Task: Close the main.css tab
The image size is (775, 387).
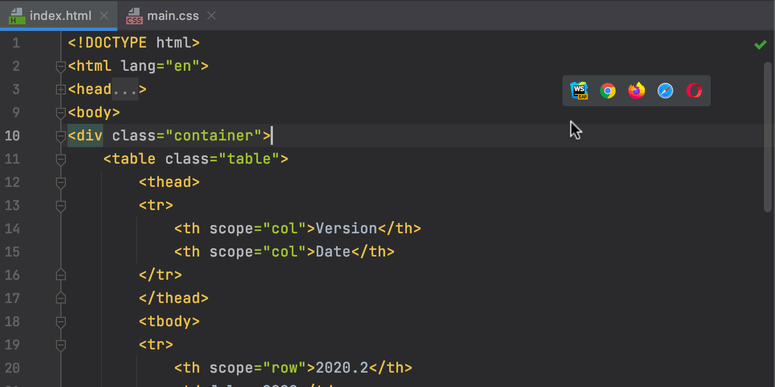Action: [211, 15]
